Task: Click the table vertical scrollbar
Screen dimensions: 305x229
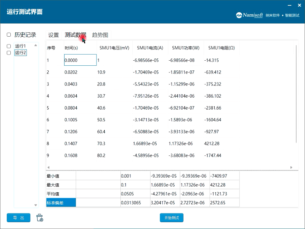Action: coord(296,94)
